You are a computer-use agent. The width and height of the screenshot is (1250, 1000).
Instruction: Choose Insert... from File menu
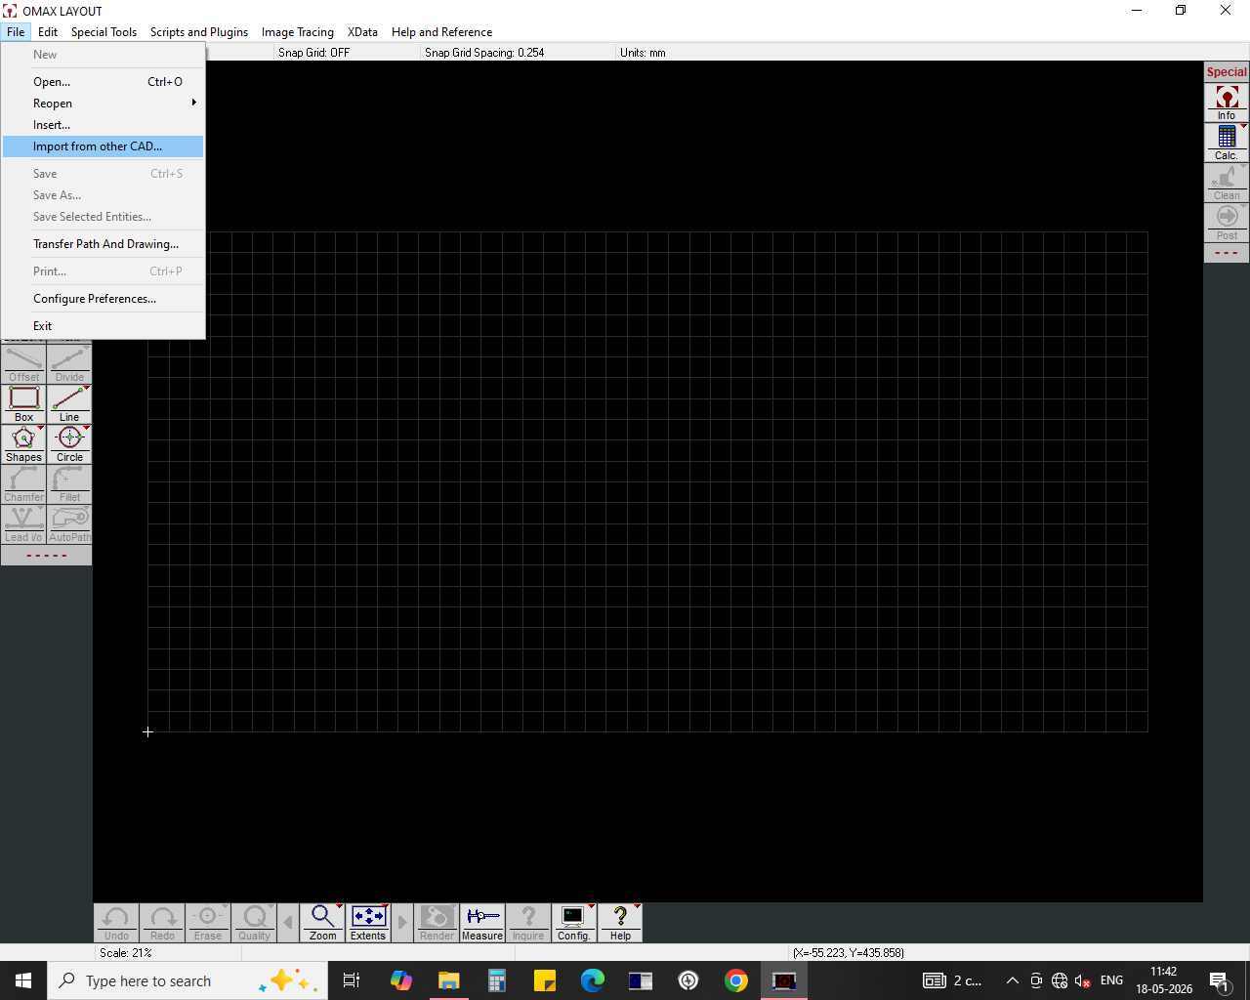tap(103, 125)
